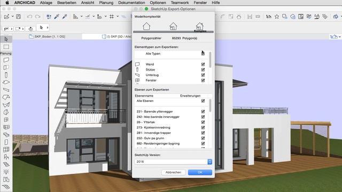Screen dimensions: 342x192
Task: Click the grid snap icon in toolbar
Action: point(112,17)
